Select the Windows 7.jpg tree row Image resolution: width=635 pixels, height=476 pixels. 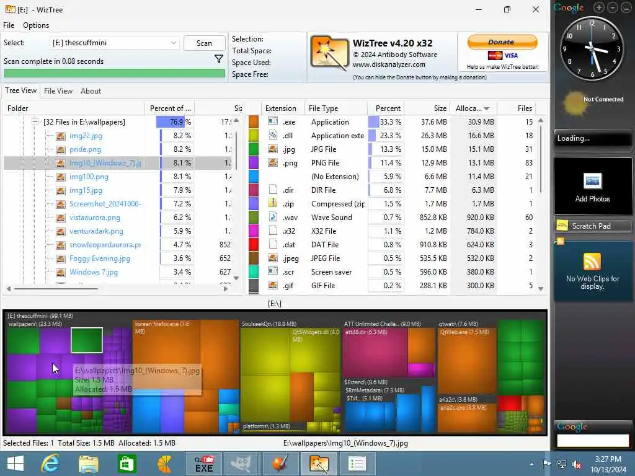click(117, 272)
